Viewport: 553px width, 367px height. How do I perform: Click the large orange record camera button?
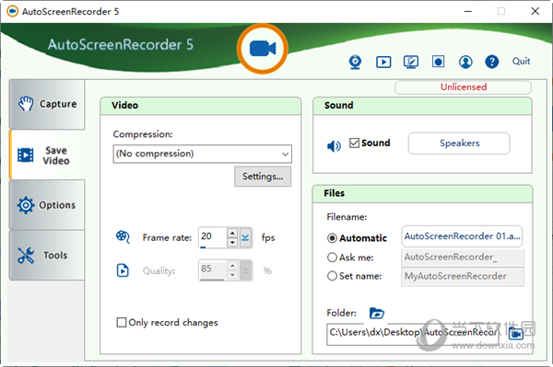point(263,49)
